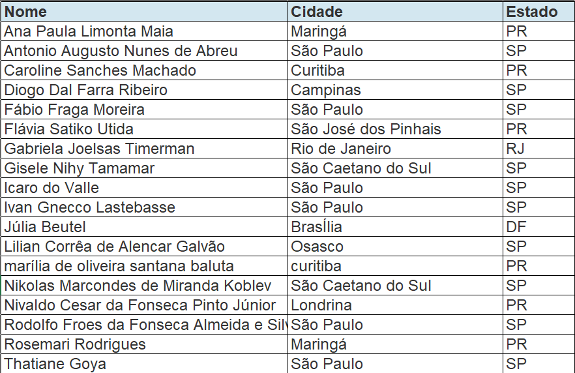Click the Júlia Beutel name cell
The height and width of the screenshot is (373, 575).
pyautogui.click(x=45, y=227)
